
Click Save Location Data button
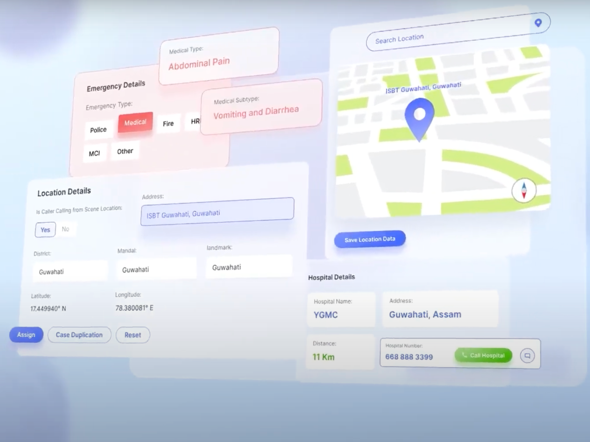tap(370, 239)
